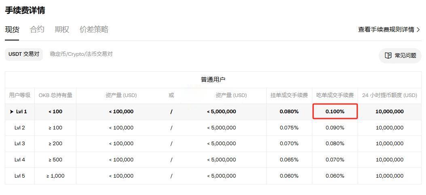Click the book icon beside 常见问题
This screenshot has height=195, width=426.
click(x=388, y=55)
